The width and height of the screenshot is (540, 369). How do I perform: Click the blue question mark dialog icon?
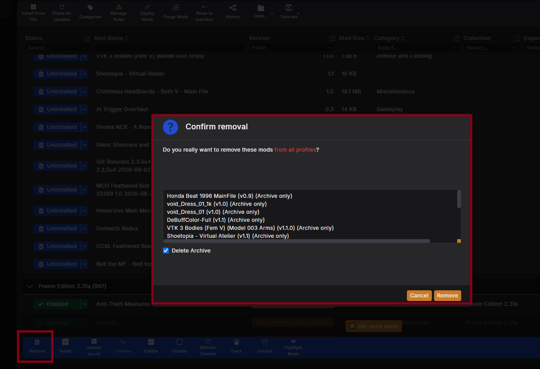pos(171,127)
